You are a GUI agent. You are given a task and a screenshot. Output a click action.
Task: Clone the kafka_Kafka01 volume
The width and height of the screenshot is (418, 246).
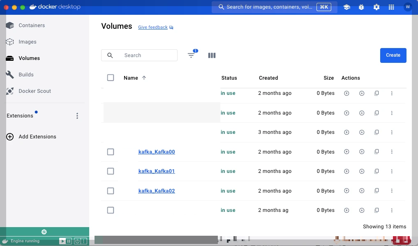pos(376,171)
